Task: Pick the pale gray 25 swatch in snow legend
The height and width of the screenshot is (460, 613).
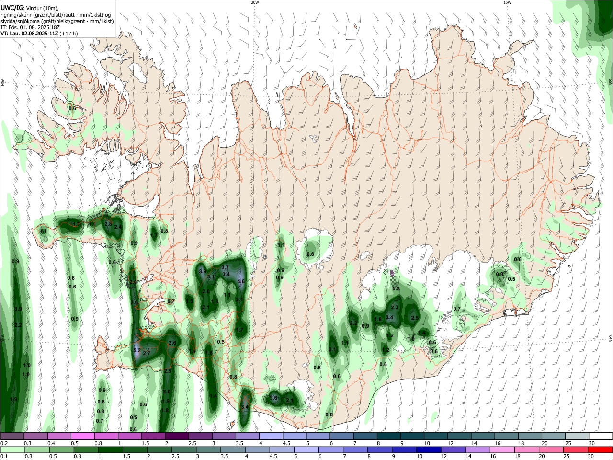Action: coord(577,437)
